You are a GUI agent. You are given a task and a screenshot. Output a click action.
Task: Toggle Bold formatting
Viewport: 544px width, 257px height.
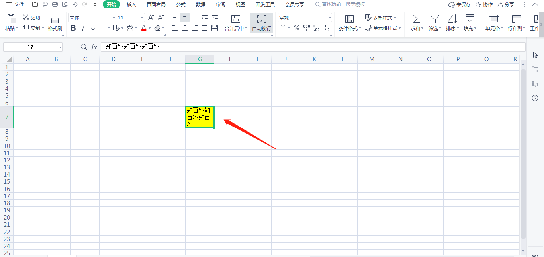[x=73, y=28]
